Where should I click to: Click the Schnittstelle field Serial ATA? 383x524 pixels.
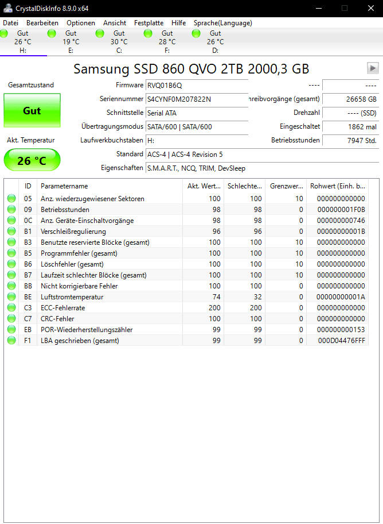(x=197, y=113)
